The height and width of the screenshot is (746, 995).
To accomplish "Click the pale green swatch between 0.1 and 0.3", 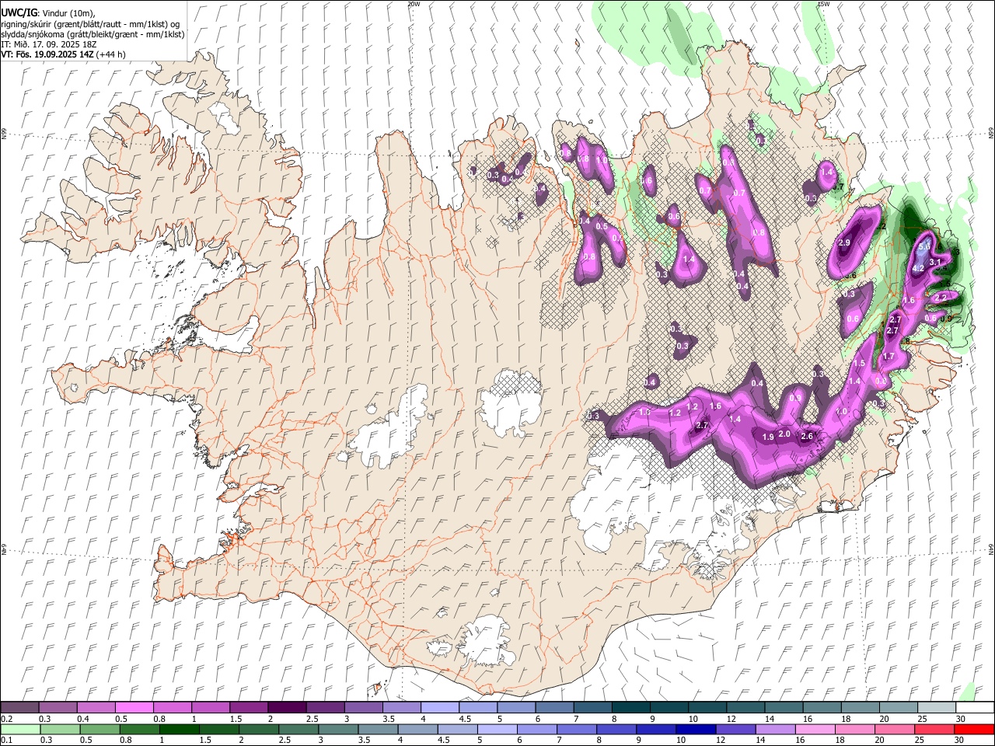I will (19, 729).
